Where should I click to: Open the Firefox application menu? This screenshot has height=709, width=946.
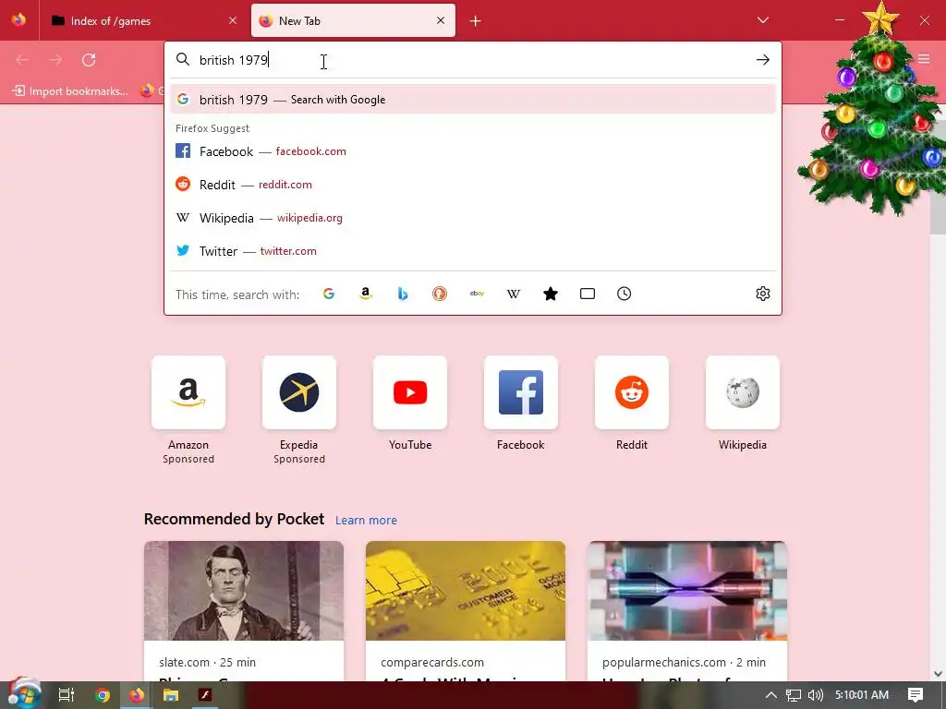pos(924,59)
